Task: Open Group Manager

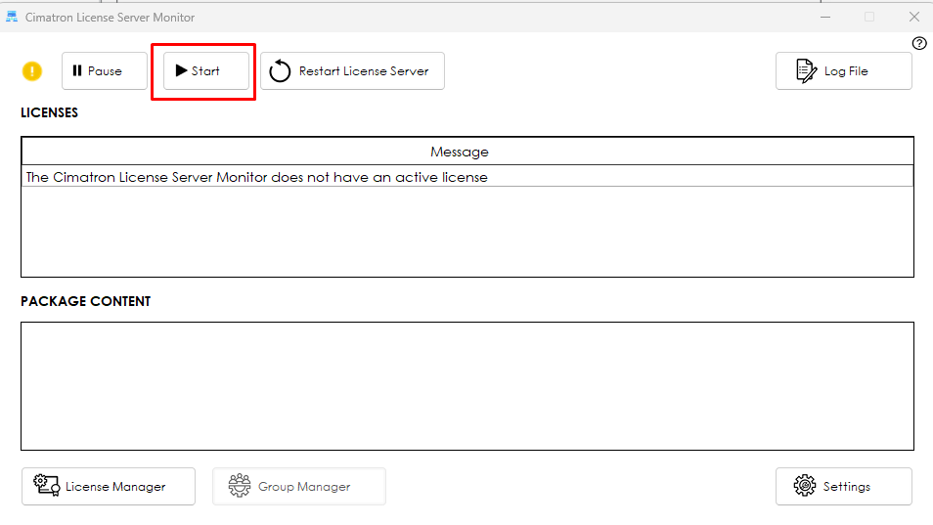Action: point(299,486)
